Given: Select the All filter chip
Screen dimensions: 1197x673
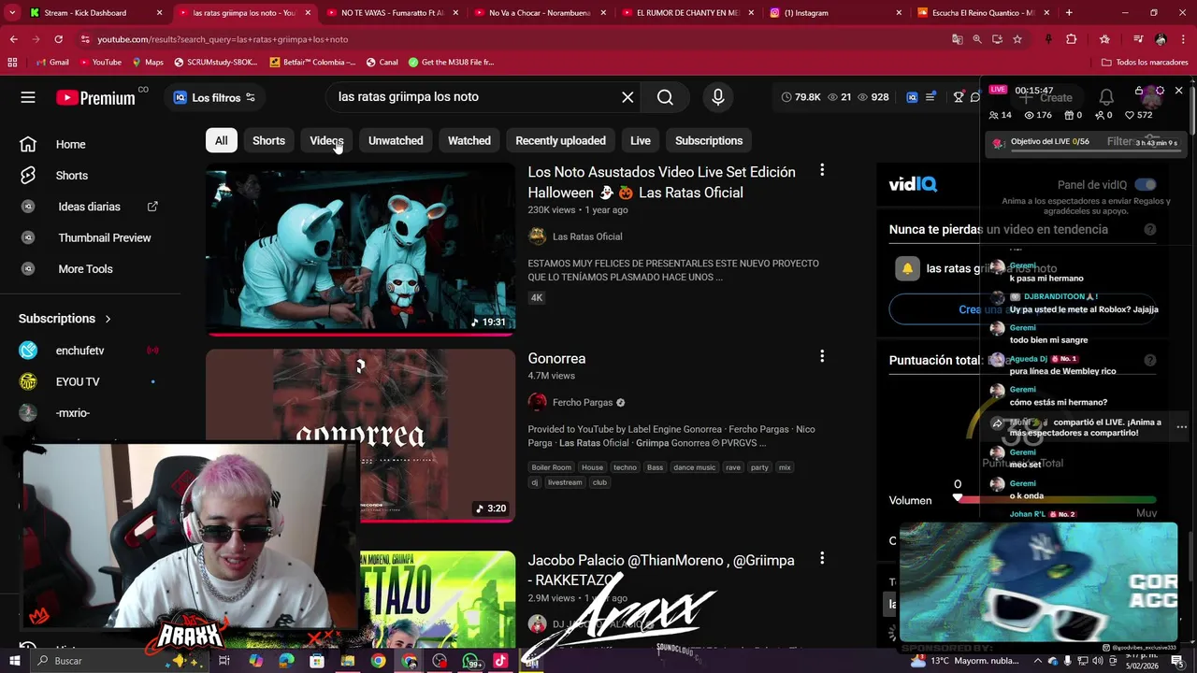Looking at the screenshot, I should 221,140.
